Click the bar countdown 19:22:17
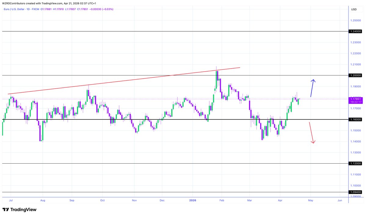The height and width of the screenshot is (216, 366). point(356,102)
